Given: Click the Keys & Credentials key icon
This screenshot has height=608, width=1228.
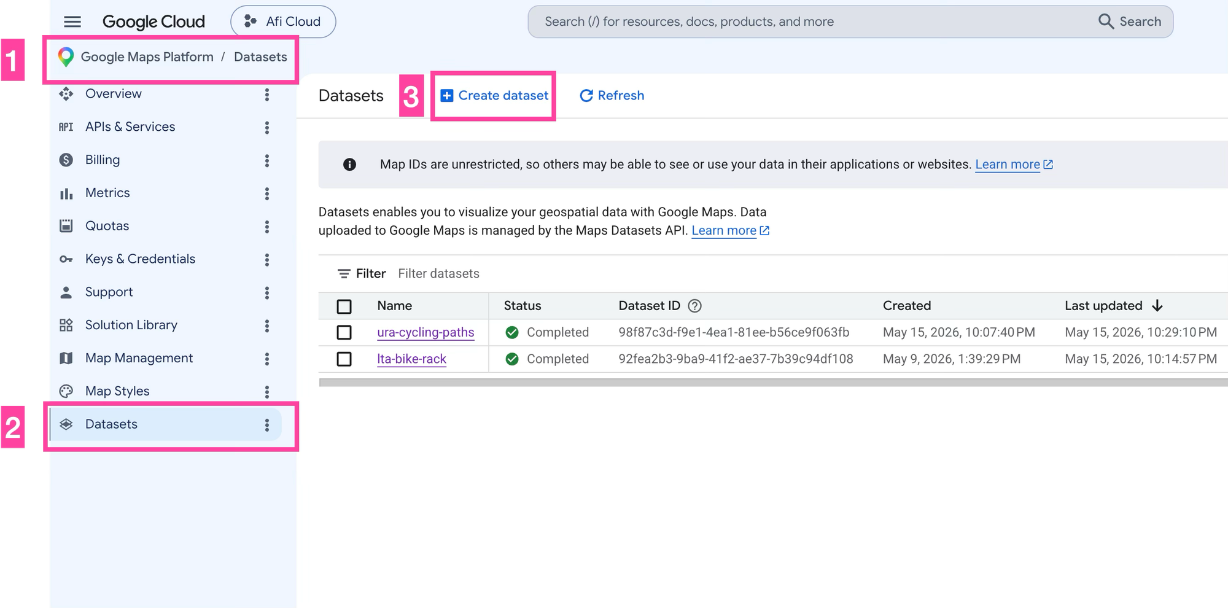Looking at the screenshot, I should point(66,259).
